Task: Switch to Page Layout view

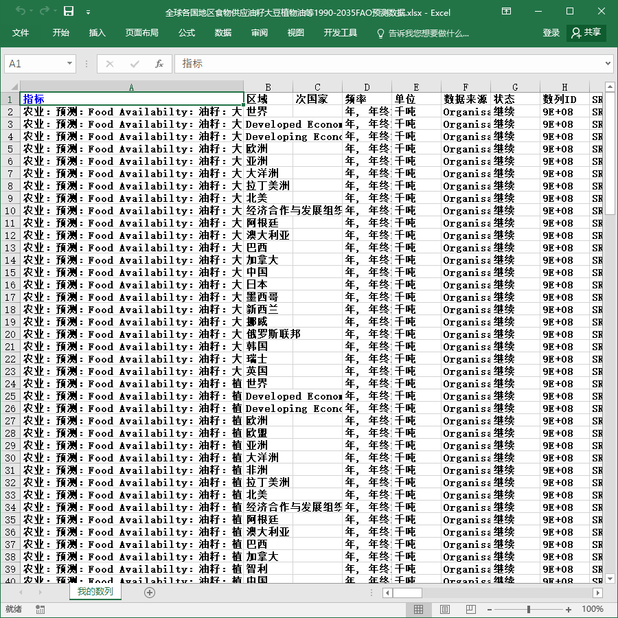Action: (x=444, y=609)
